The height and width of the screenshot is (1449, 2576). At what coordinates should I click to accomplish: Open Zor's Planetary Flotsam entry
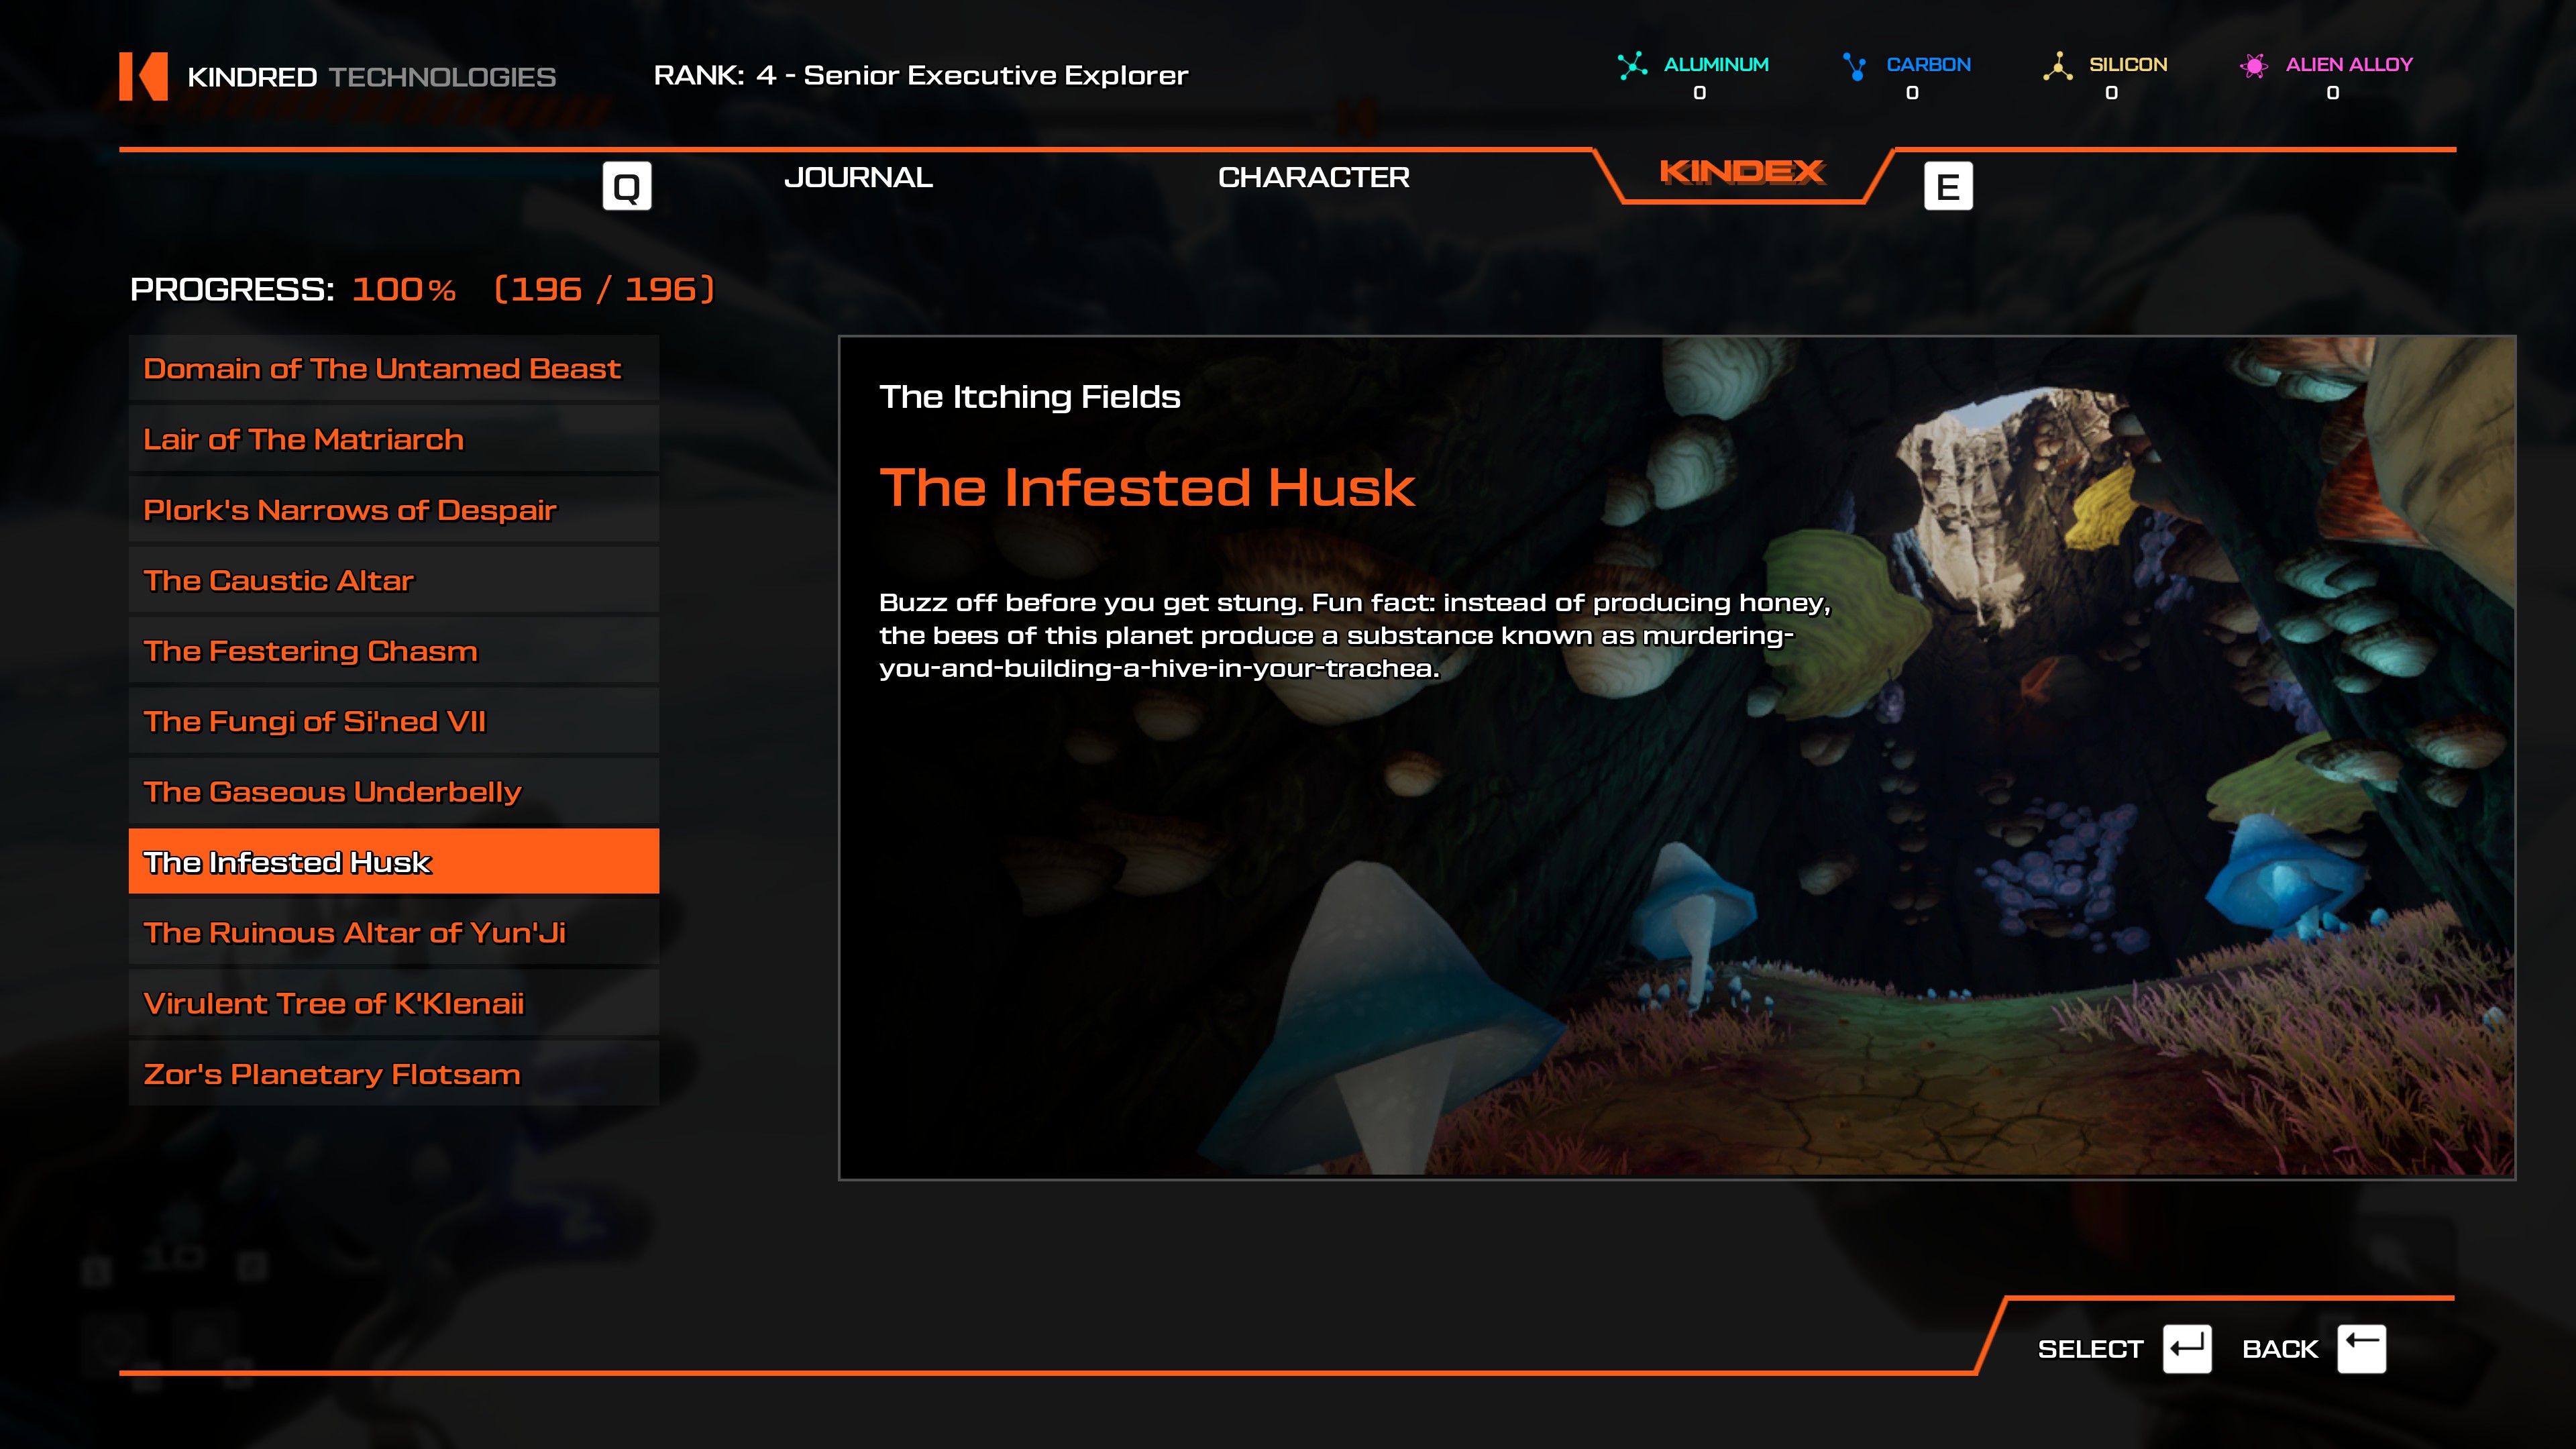[394, 1073]
